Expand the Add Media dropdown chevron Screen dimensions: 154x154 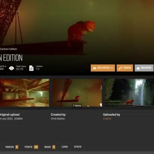(112, 68)
